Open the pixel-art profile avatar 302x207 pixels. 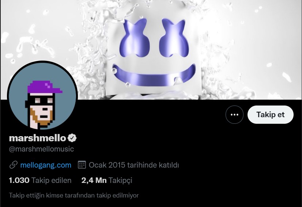[x=42, y=96]
